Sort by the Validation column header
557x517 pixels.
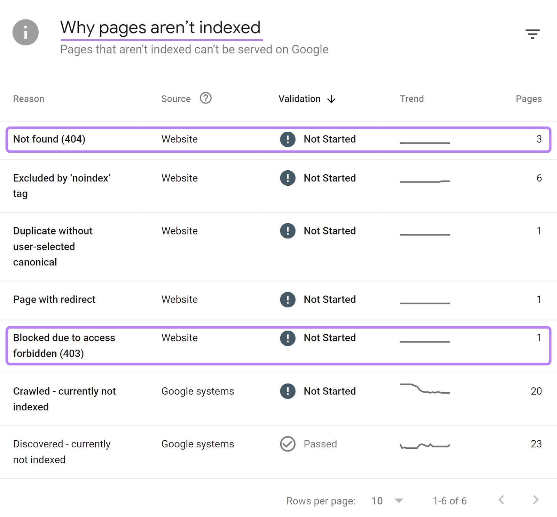(299, 99)
